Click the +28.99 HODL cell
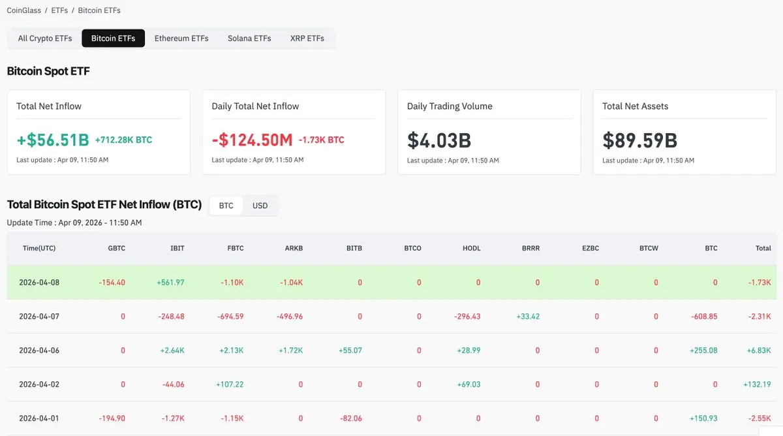 (468, 350)
